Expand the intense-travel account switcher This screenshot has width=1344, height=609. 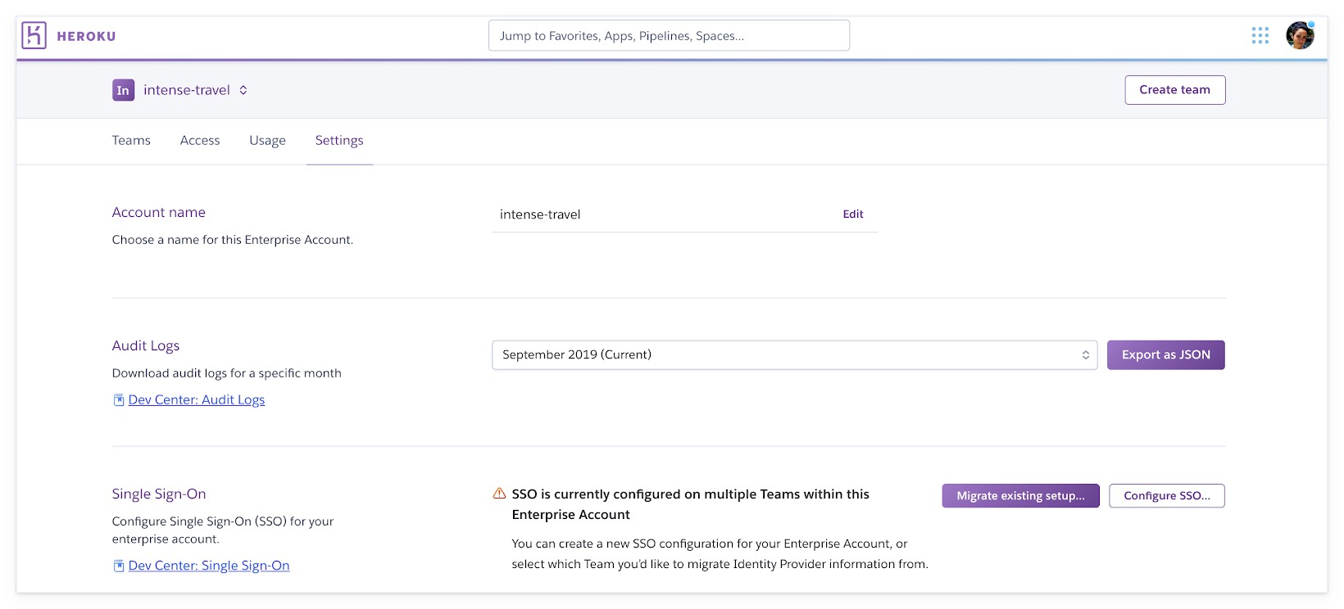pyautogui.click(x=243, y=90)
